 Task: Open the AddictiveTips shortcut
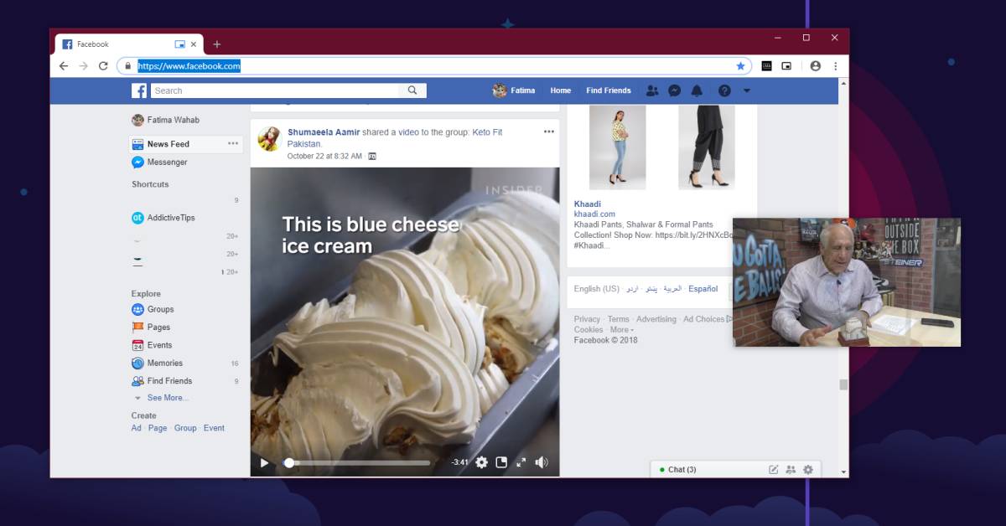coord(163,218)
